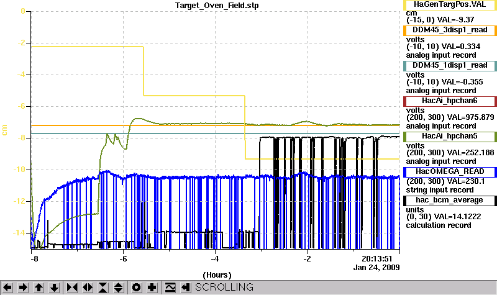Select the HacAi_hpchan6 curve legend
The image size is (497, 295).
click(450, 101)
